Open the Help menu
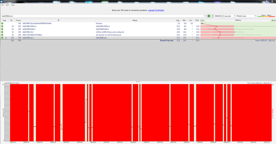Screen dimensions: 276x144 click(x=13, y=5)
